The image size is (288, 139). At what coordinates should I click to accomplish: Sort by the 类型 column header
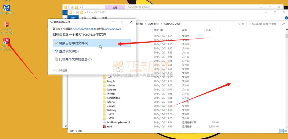click(184, 30)
